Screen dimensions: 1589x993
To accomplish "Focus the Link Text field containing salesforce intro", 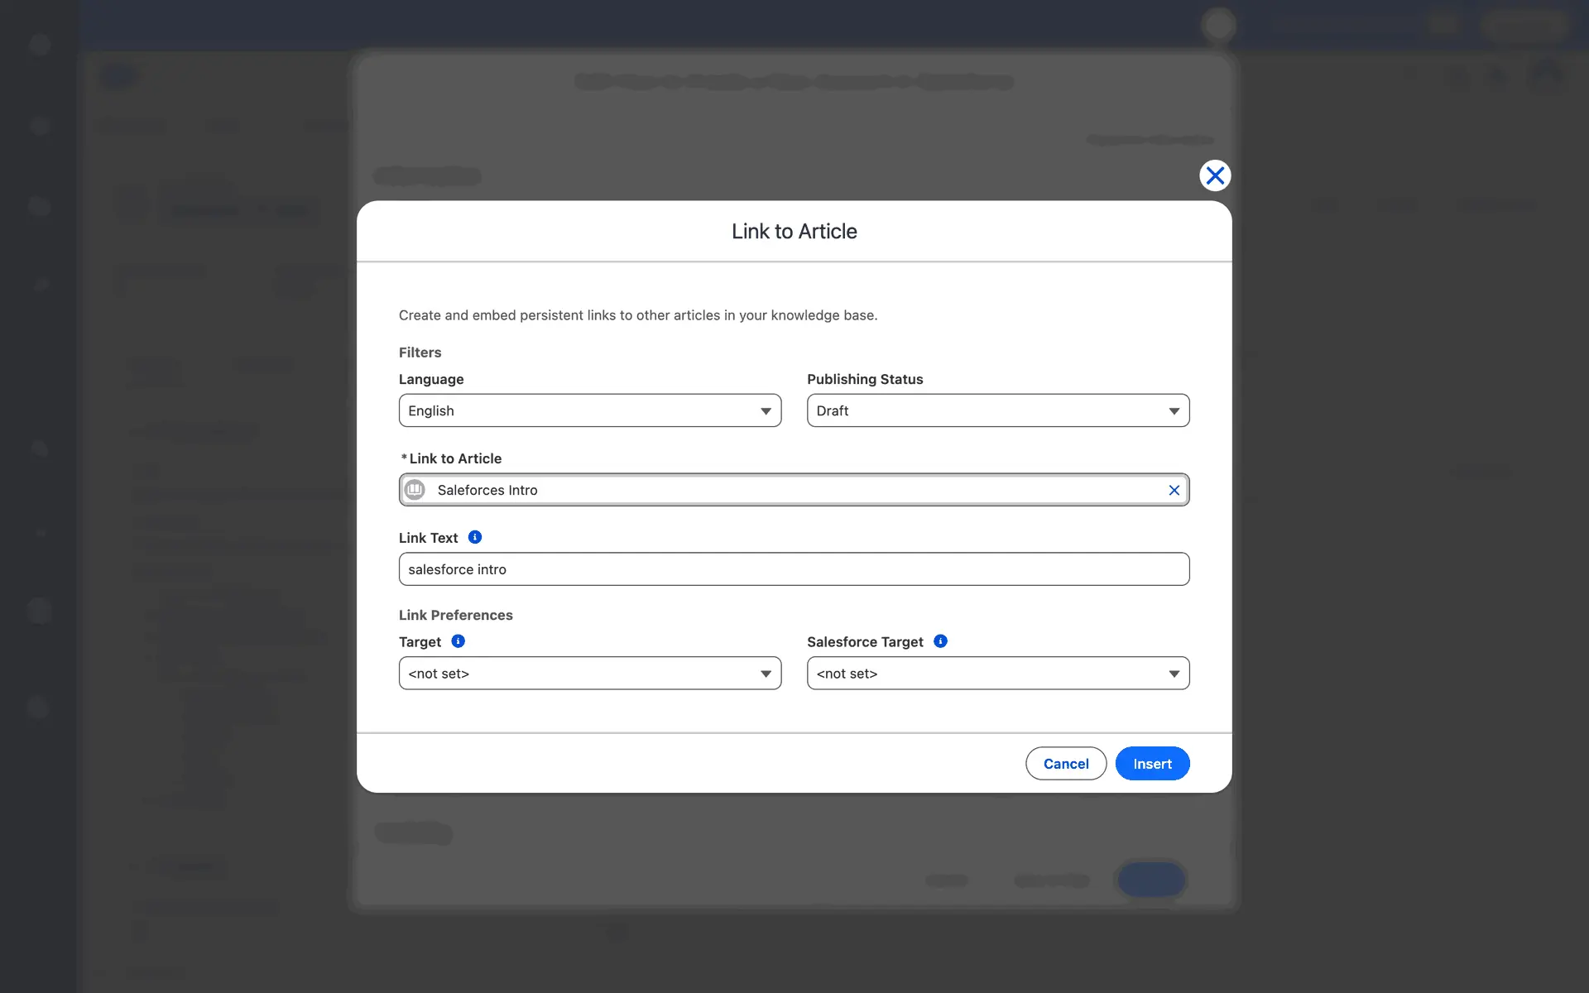I will (793, 569).
